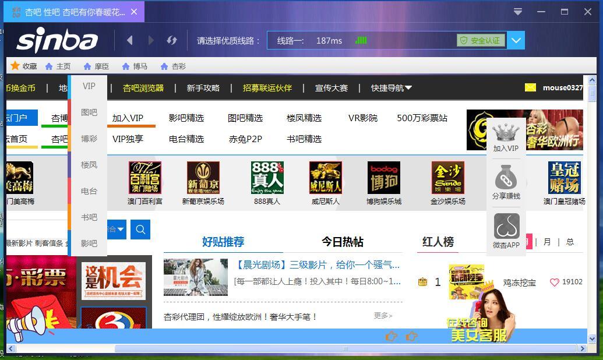
Task: Click 新葡京娱乐场 icon
Action: click(x=203, y=178)
